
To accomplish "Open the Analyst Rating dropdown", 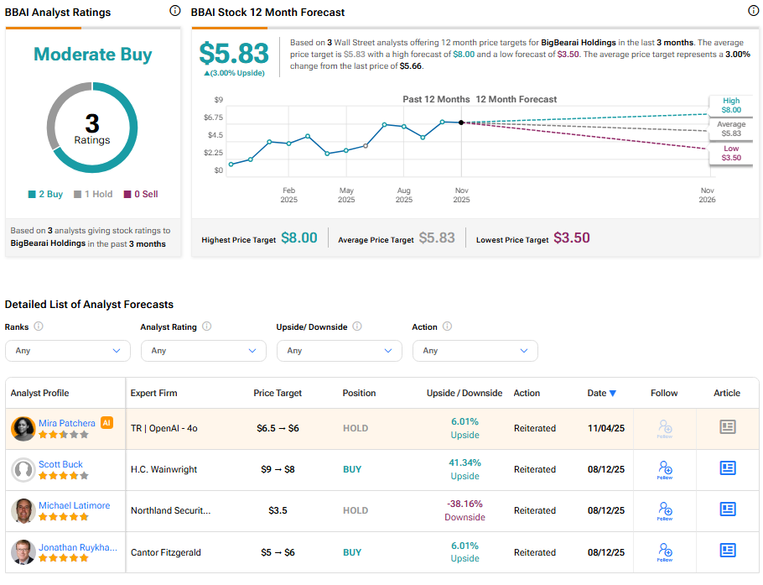I will 204,351.
